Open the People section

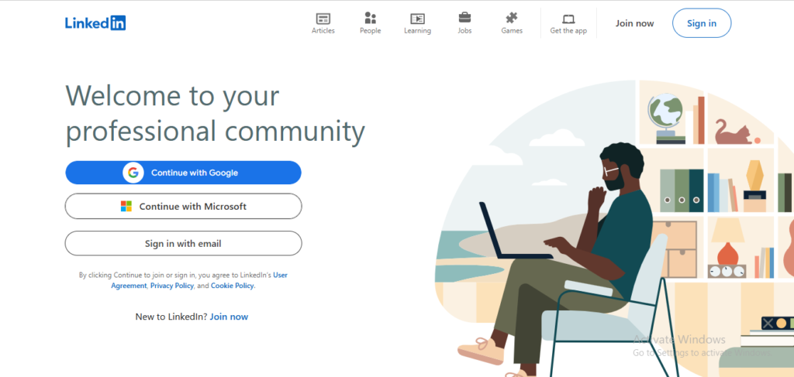point(370,23)
